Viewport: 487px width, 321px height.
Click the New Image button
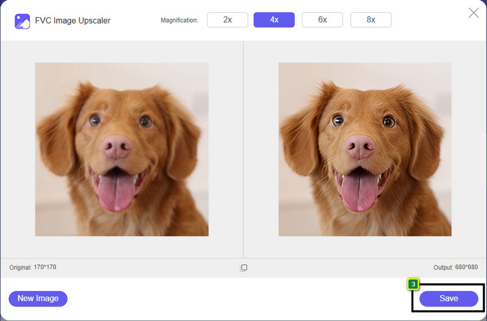coord(38,298)
